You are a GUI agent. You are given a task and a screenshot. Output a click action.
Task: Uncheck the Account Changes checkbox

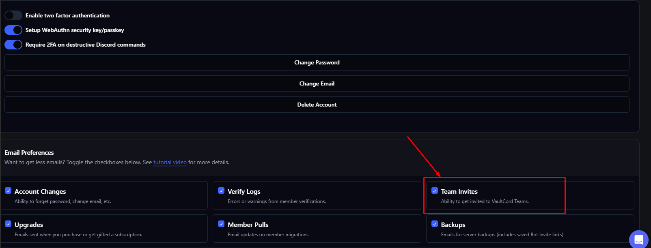pyautogui.click(x=8, y=190)
